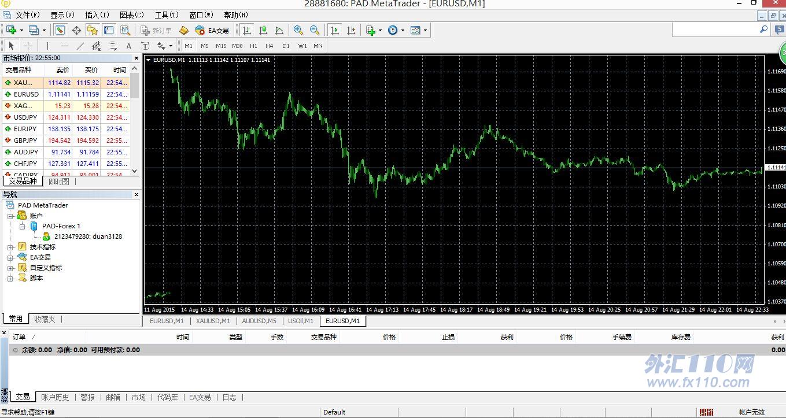
Task: Click the New Chart toolbar icon
Action: point(11,30)
